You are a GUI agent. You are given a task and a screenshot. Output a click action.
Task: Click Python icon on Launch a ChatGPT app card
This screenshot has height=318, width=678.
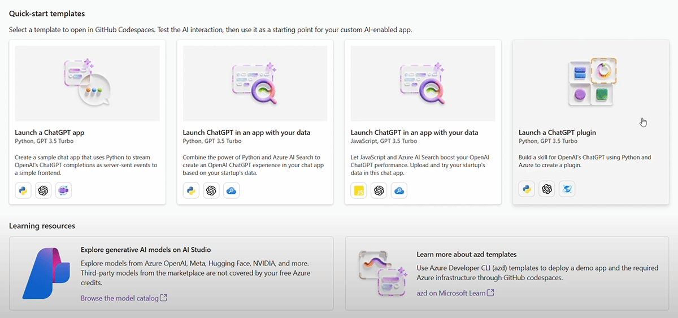[23, 191]
